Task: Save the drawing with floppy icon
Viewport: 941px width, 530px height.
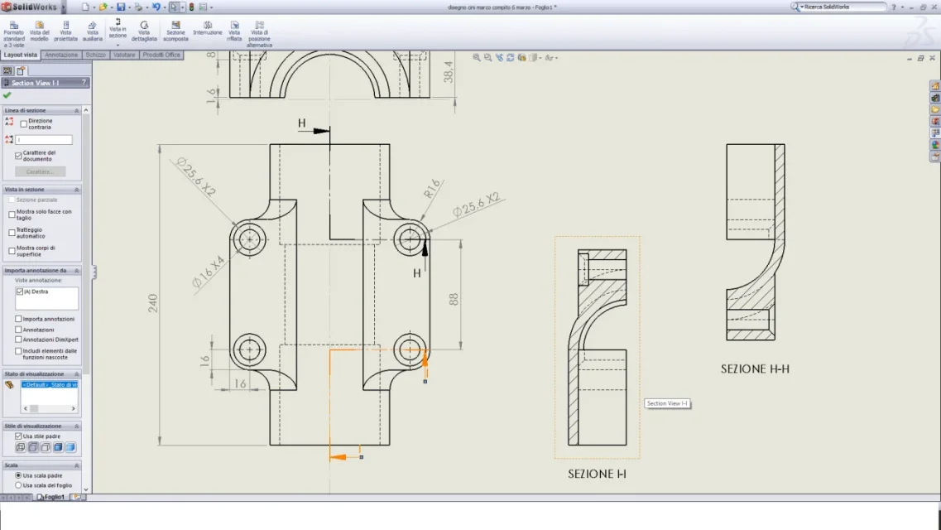Action: [121, 7]
